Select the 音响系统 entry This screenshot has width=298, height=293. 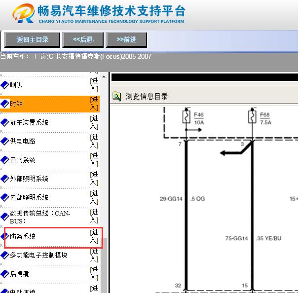tap(23, 160)
